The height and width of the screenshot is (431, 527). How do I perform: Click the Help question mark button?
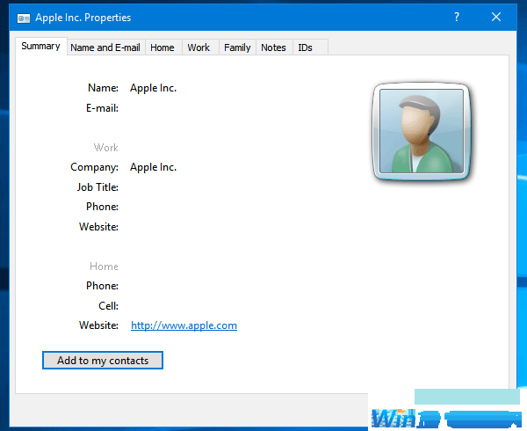(457, 17)
